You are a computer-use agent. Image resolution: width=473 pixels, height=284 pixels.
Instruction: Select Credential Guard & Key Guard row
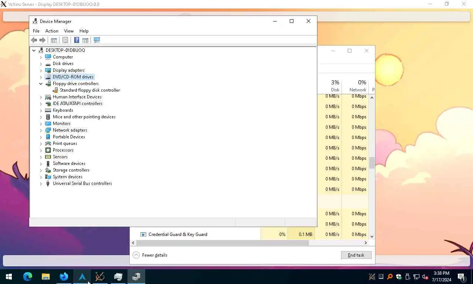(249, 234)
